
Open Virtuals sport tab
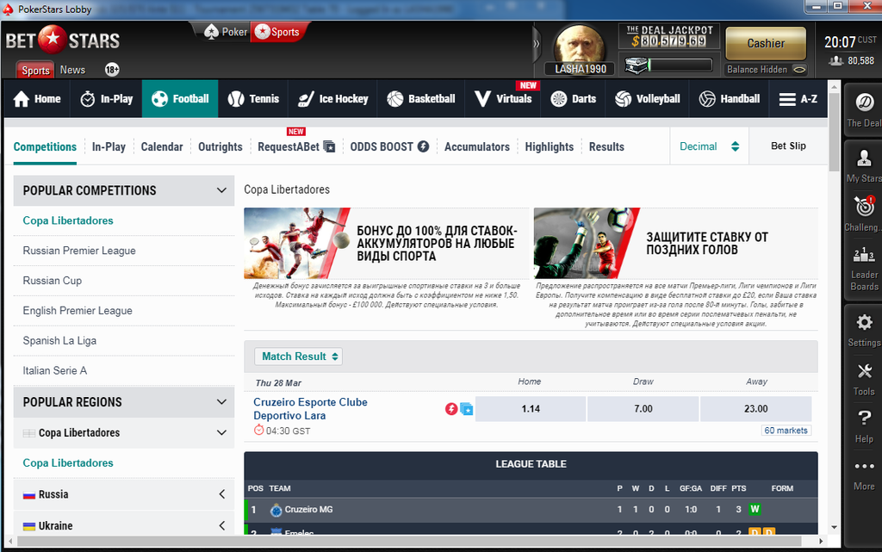(503, 99)
